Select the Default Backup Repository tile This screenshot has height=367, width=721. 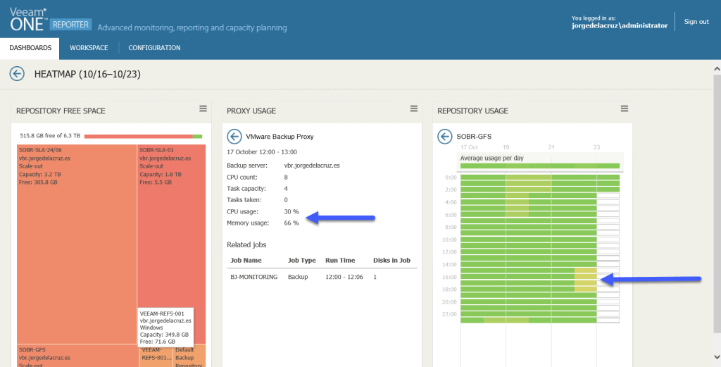point(189,356)
